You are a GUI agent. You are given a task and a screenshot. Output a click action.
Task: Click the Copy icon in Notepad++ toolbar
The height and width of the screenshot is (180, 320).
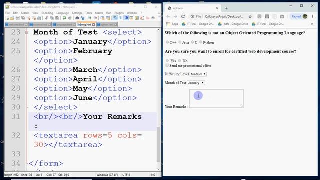point(52,18)
